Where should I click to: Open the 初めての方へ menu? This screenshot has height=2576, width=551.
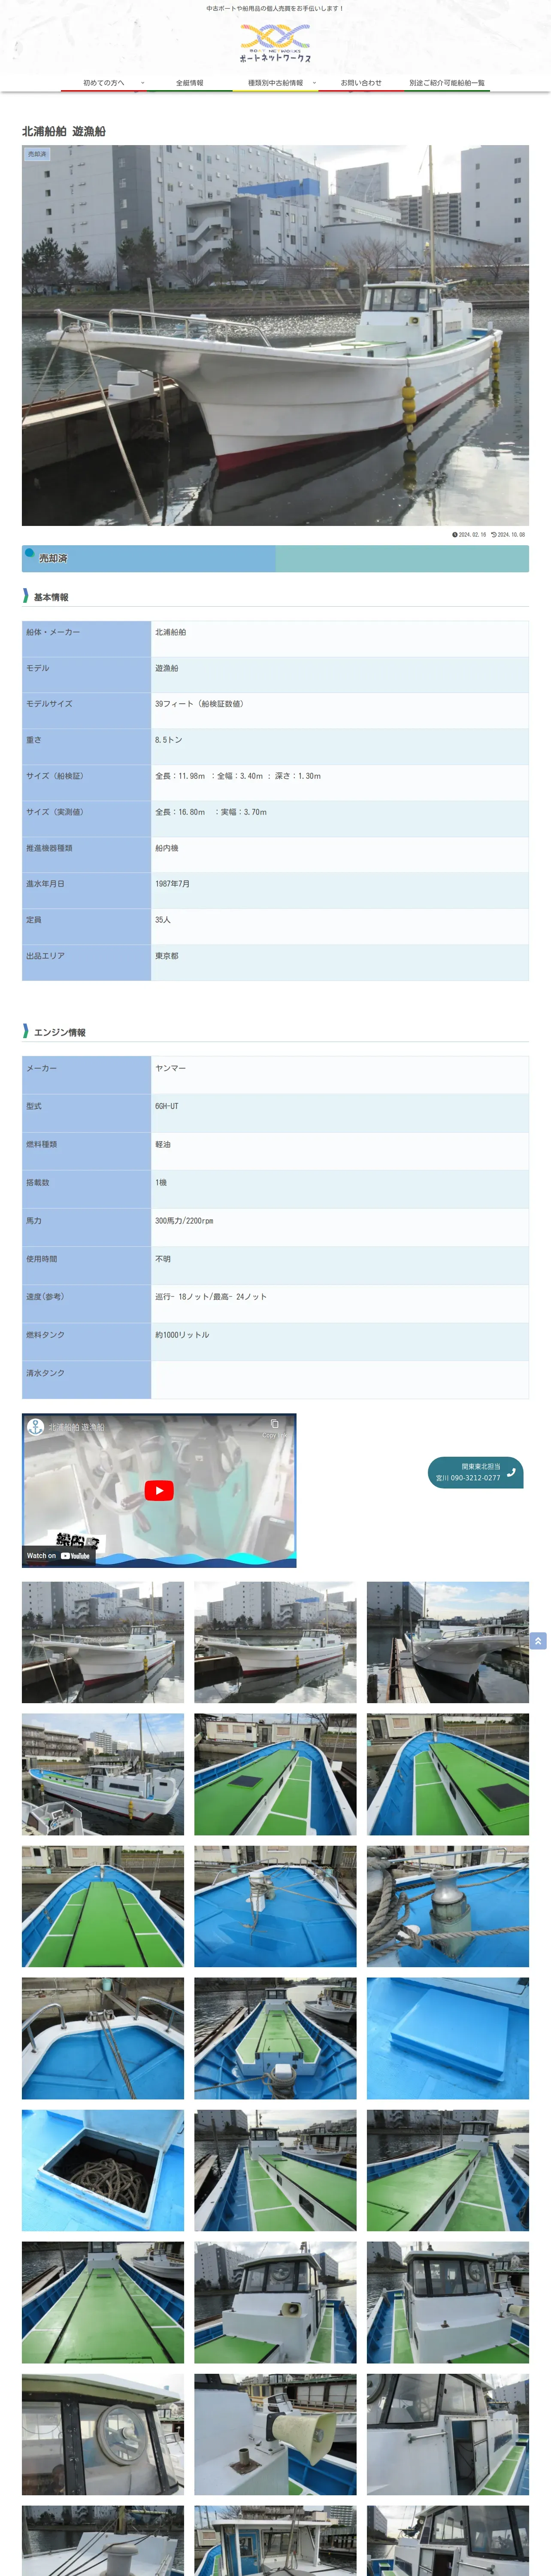[104, 83]
